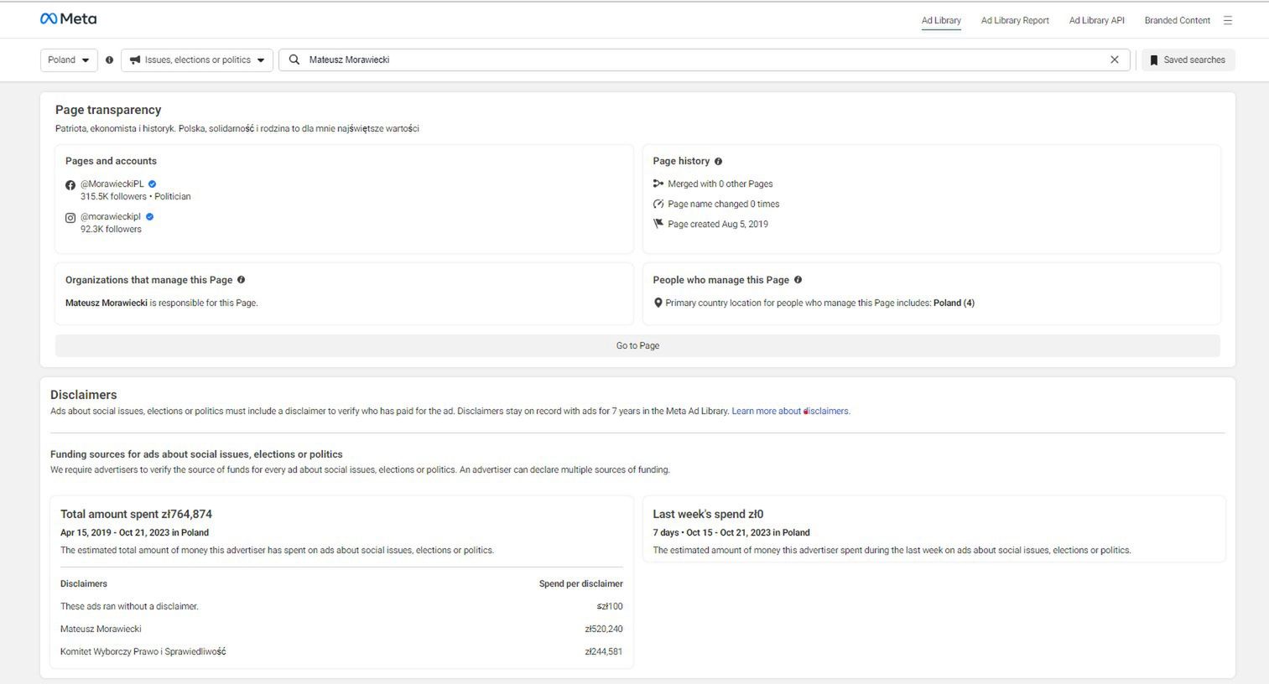Click verified badge beside @MorawieckiPL
Viewport: 1269px width, 684px height.
(153, 184)
